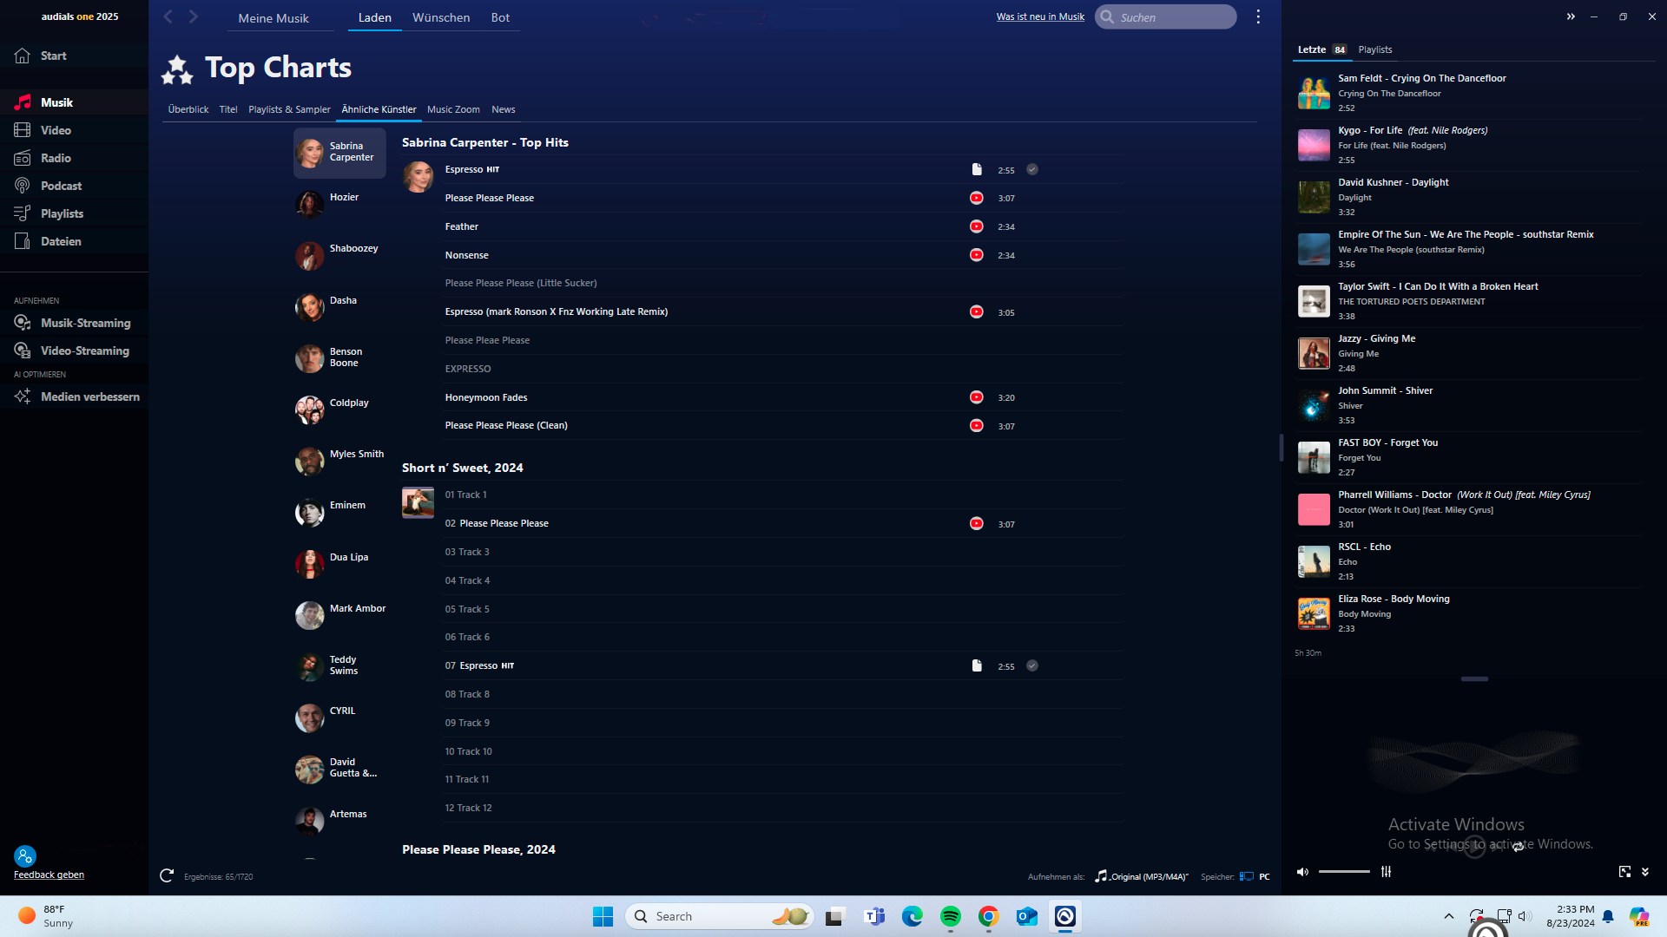Switch to the Bot tab
This screenshot has height=937, width=1667.
tap(500, 17)
